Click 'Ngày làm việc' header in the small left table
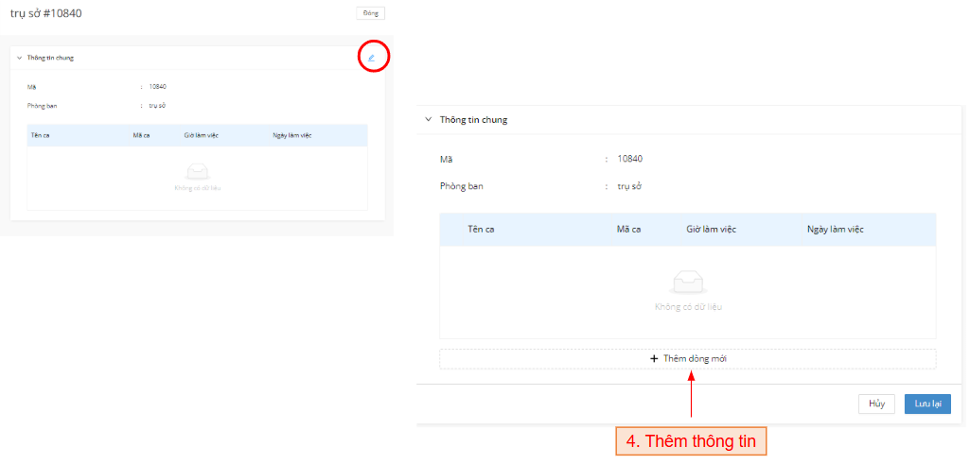The width and height of the screenshot is (970, 464). (291, 135)
